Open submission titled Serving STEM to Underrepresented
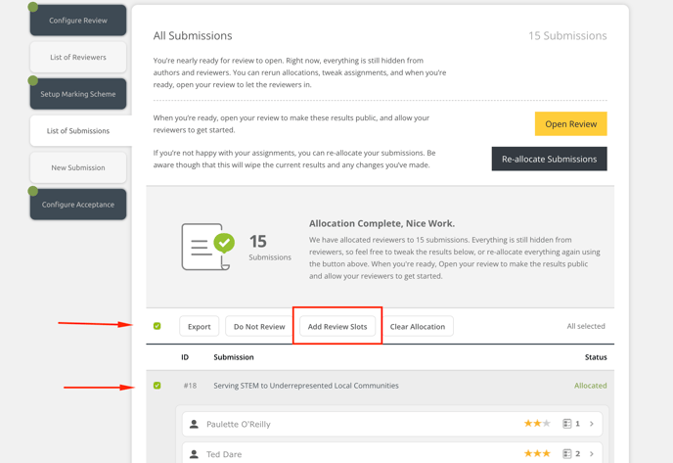673x463 pixels. (x=305, y=386)
